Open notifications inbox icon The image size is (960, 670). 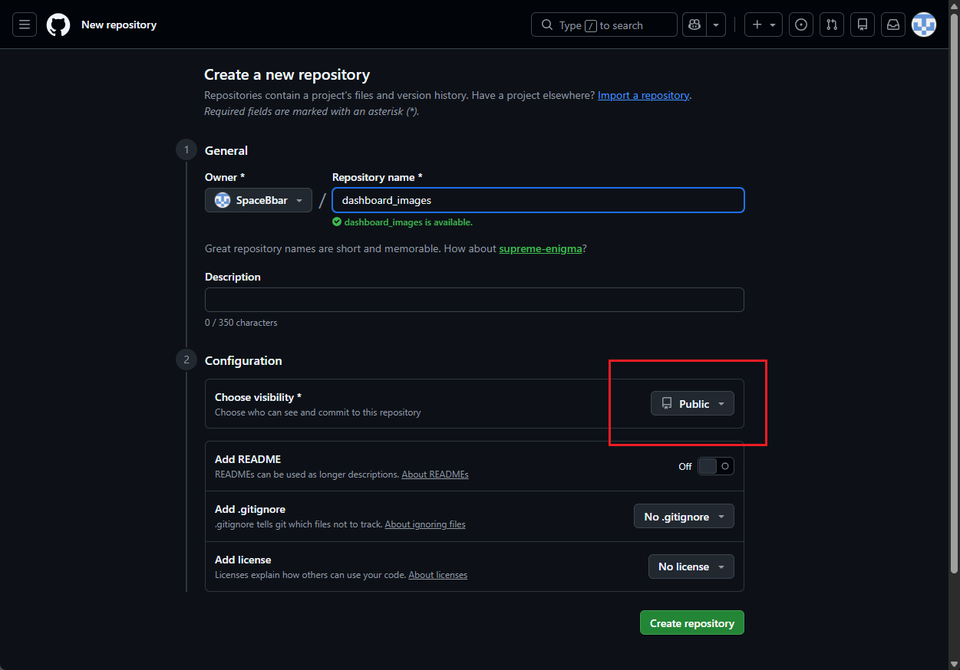point(893,25)
